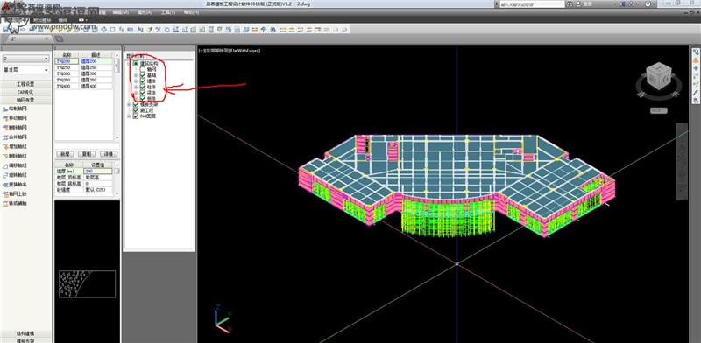Open the WCS dropdown below the ViewCube

tap(659, 110)
